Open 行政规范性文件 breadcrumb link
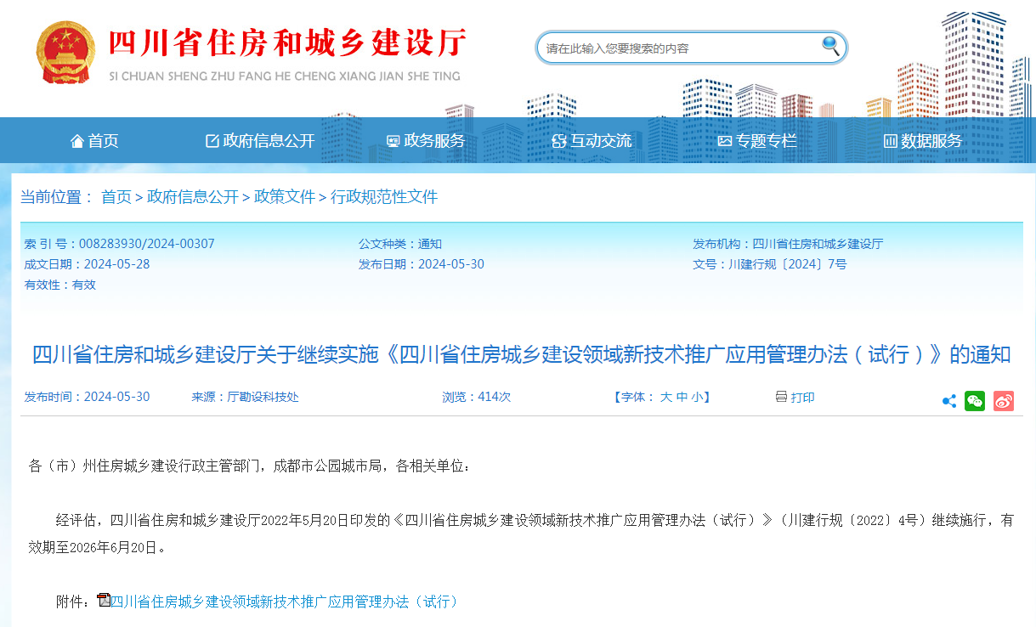 384,197
